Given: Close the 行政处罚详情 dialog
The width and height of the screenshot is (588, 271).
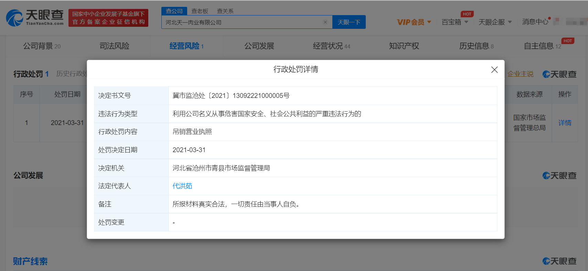Looking at the screenshot, I should tap(494, 70).
